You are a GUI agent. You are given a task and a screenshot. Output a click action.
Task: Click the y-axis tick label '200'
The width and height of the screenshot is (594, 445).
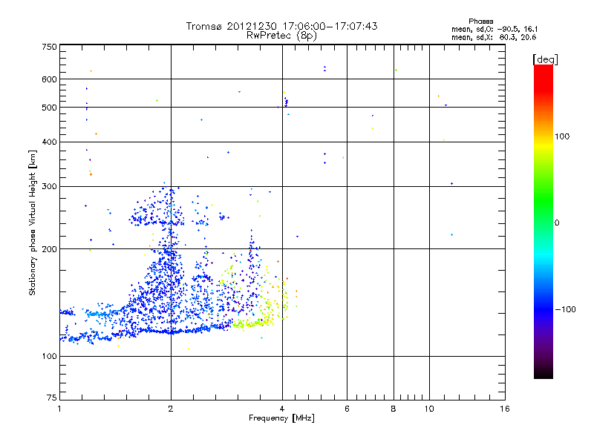click(x=49, y=249)
